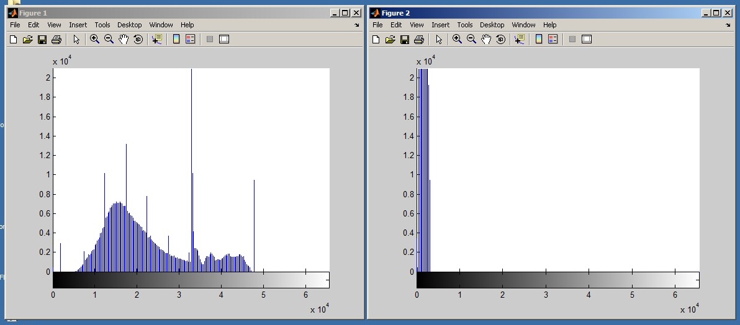Click dock arrow at right of Figure 1 menu bar
Screen dimensions: 740x325
[356, 25]
